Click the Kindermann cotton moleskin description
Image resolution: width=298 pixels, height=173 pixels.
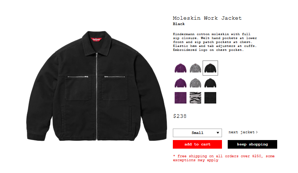[x=215, y=42]
